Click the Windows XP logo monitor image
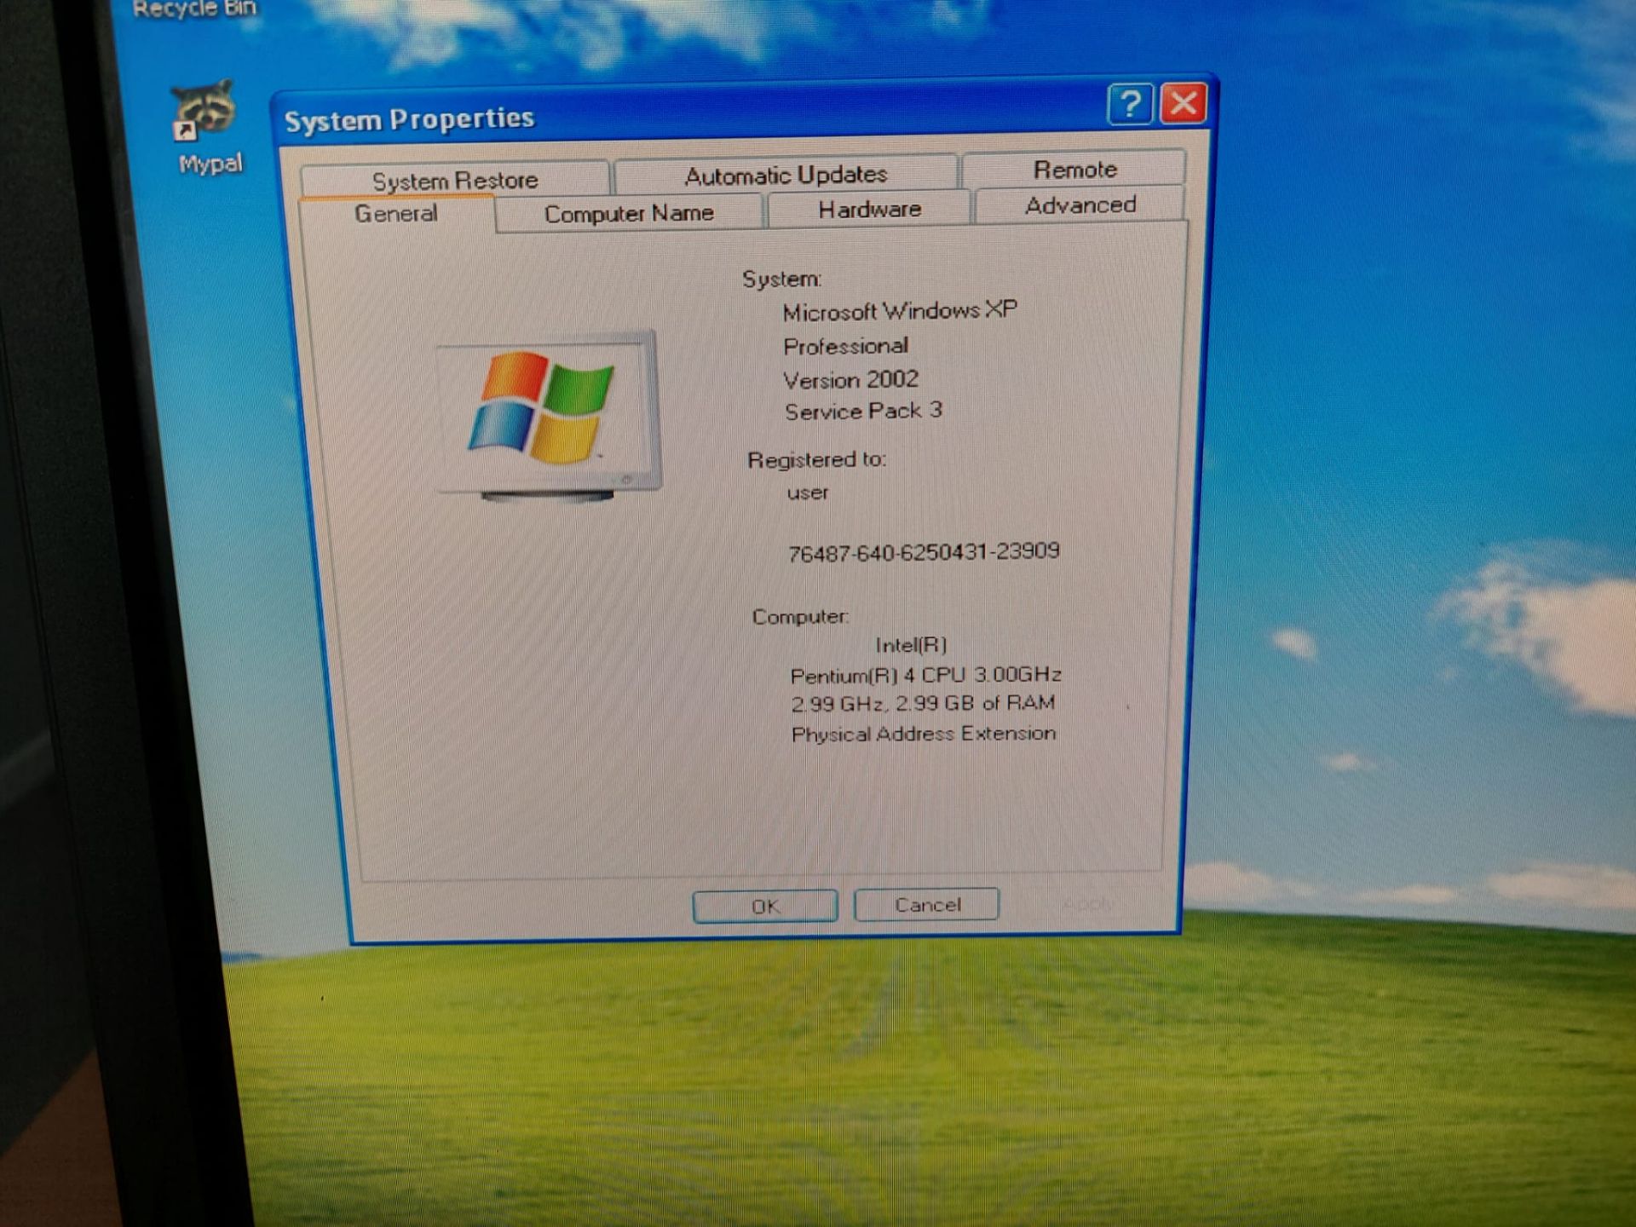The image size is (1636, 1227). tap(549, 415)
